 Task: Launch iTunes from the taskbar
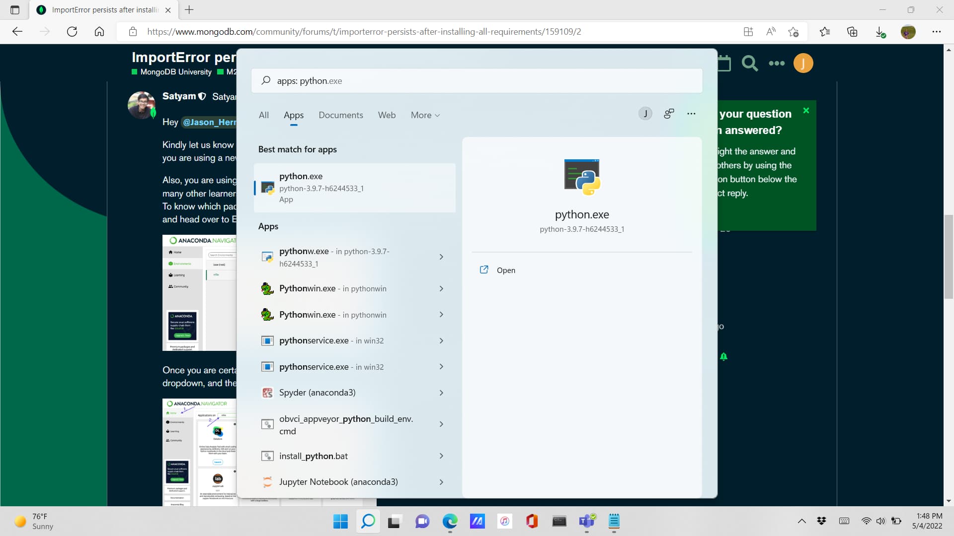[504, 521]
